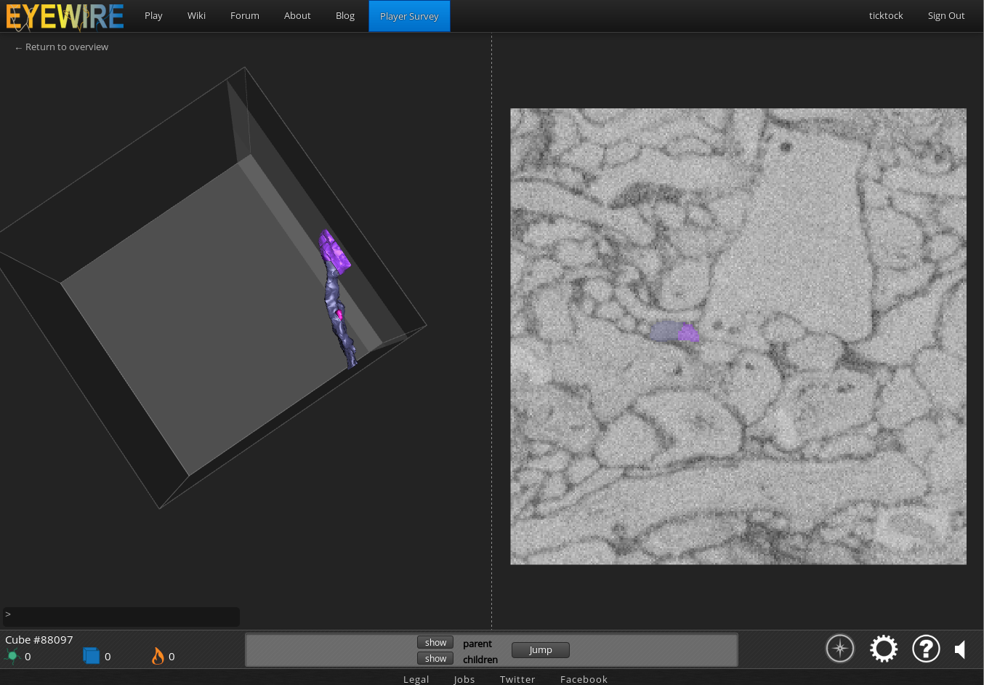Click the orange flame streak icon
The width and height of the screenshot is (984, 685).
tap(158, 656)
